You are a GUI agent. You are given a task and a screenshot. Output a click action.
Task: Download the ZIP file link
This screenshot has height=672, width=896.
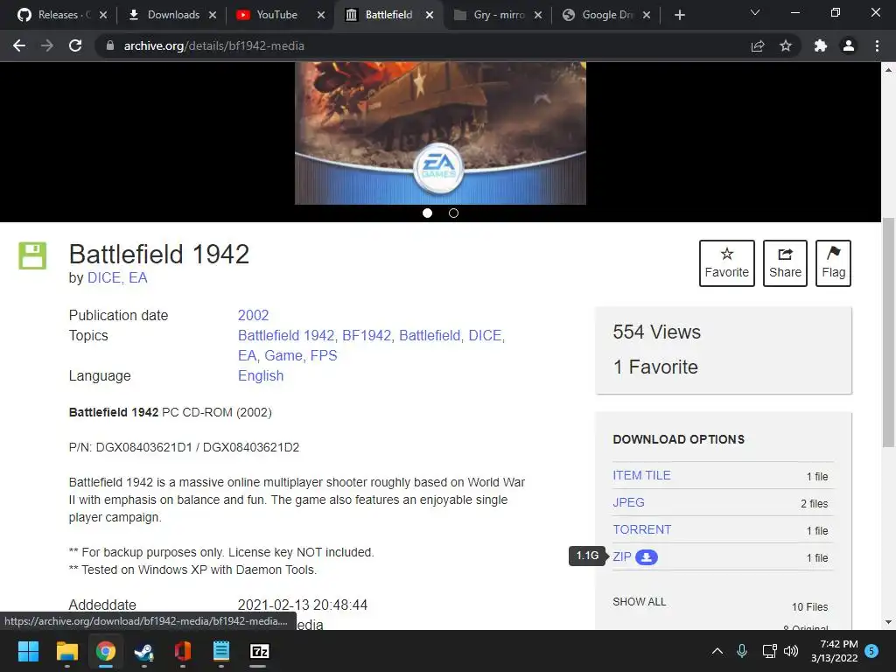pyautogui.click(x=622, y=556)
